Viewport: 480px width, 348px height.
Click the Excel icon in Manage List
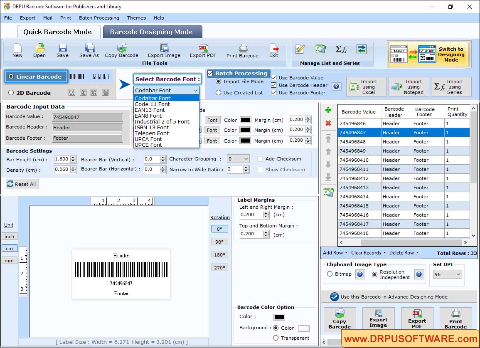click(320, 49)
